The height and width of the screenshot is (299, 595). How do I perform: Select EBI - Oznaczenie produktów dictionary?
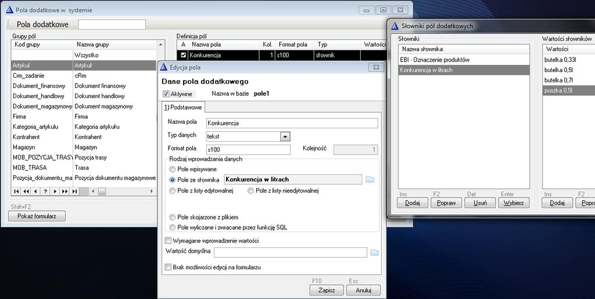(464, 59)
